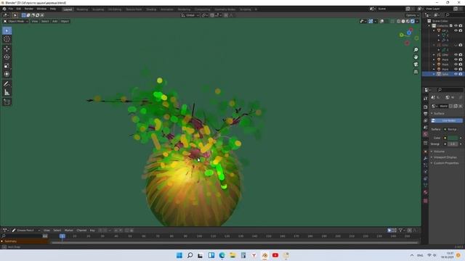Switch to the Layout workspace tab

click(x=68, y=9)
